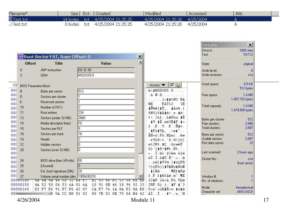This screenshot has height=214, width=286.
Task: Click 'Boot sector' in the Details panel
Action: pyautogui.click(x=245, y=163)
